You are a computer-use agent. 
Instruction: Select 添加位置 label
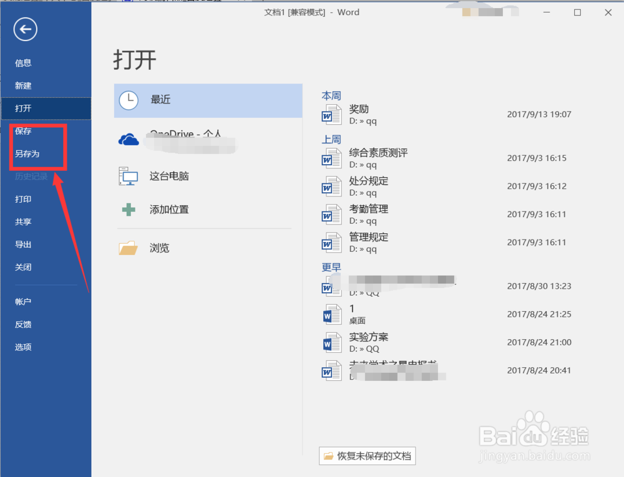tap(169, 210)
